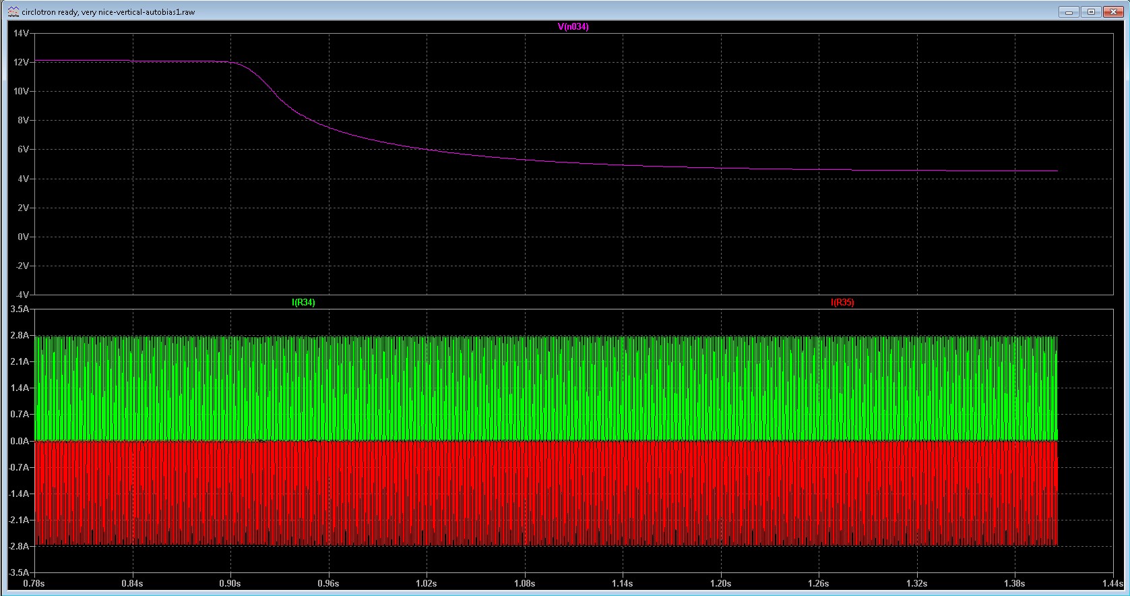The image size is (1130, 596).
Task: Click the 1.4A current axis label
Action: click(x=20, y=388)
